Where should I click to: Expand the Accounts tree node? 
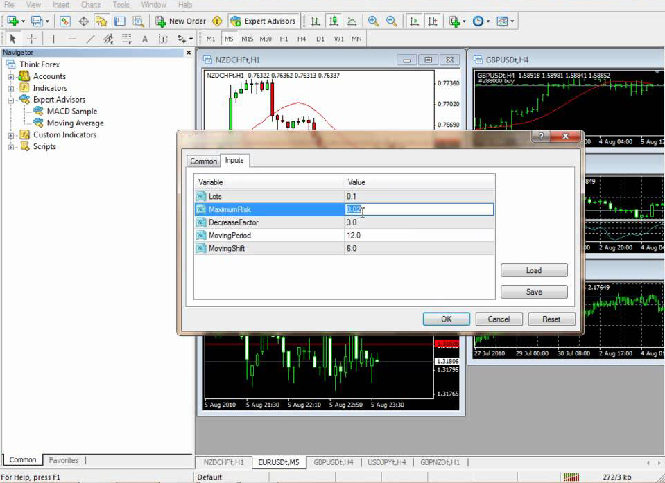11,77
